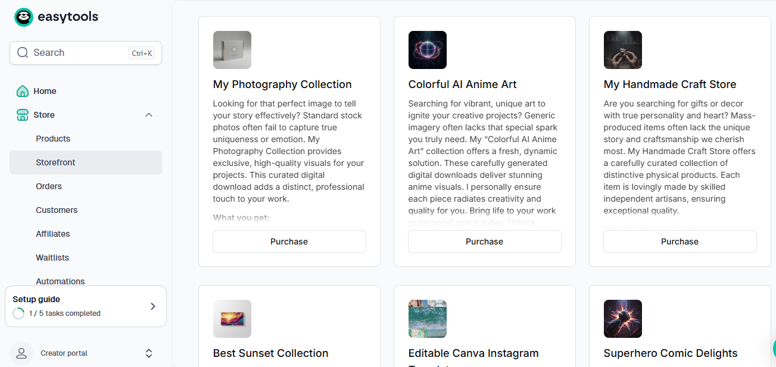Select Storefront in the sidebar
Image resolution: width=776 pixels, height=367 pixels.
point(55,162)
